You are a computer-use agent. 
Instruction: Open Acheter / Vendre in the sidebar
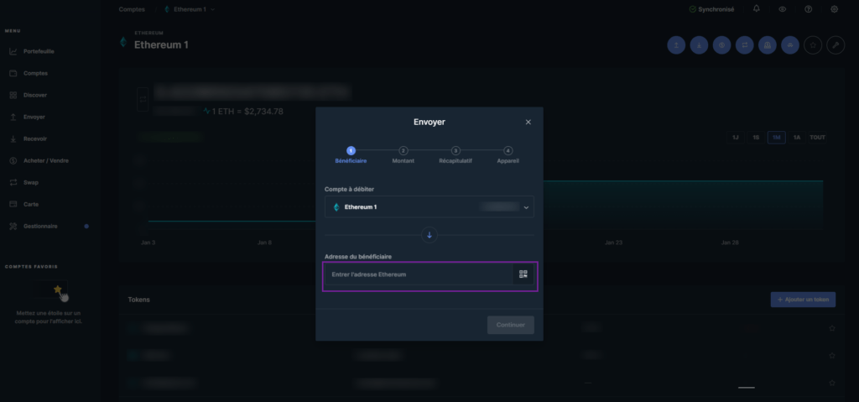pyautogui.click(x=46, y=160)
